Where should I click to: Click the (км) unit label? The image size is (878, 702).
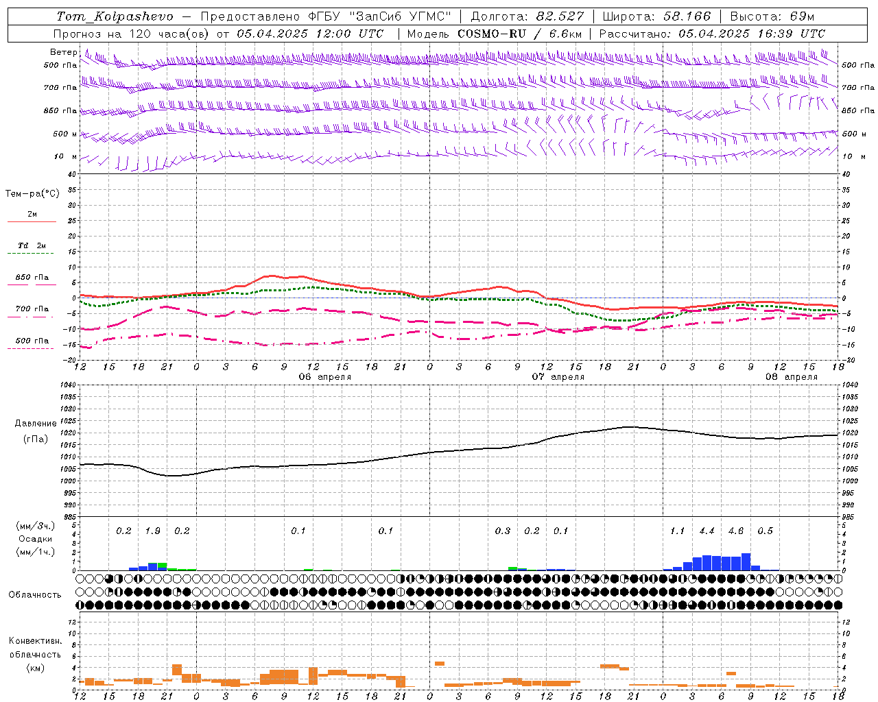[x=35, y=668]
